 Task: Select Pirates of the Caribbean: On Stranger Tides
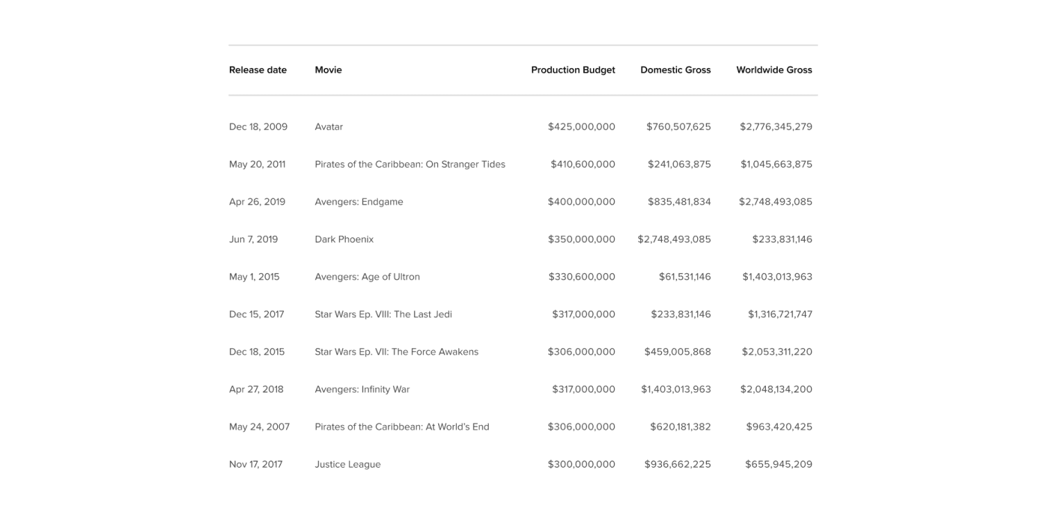click(x=410, y=164)
